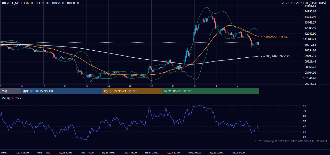
Task: Click the 10/21 12:00 date label
Action: point(65,153)
